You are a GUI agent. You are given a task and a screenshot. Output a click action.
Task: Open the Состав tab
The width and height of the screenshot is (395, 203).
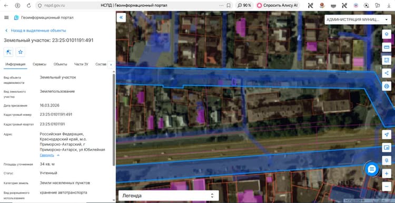101,64
